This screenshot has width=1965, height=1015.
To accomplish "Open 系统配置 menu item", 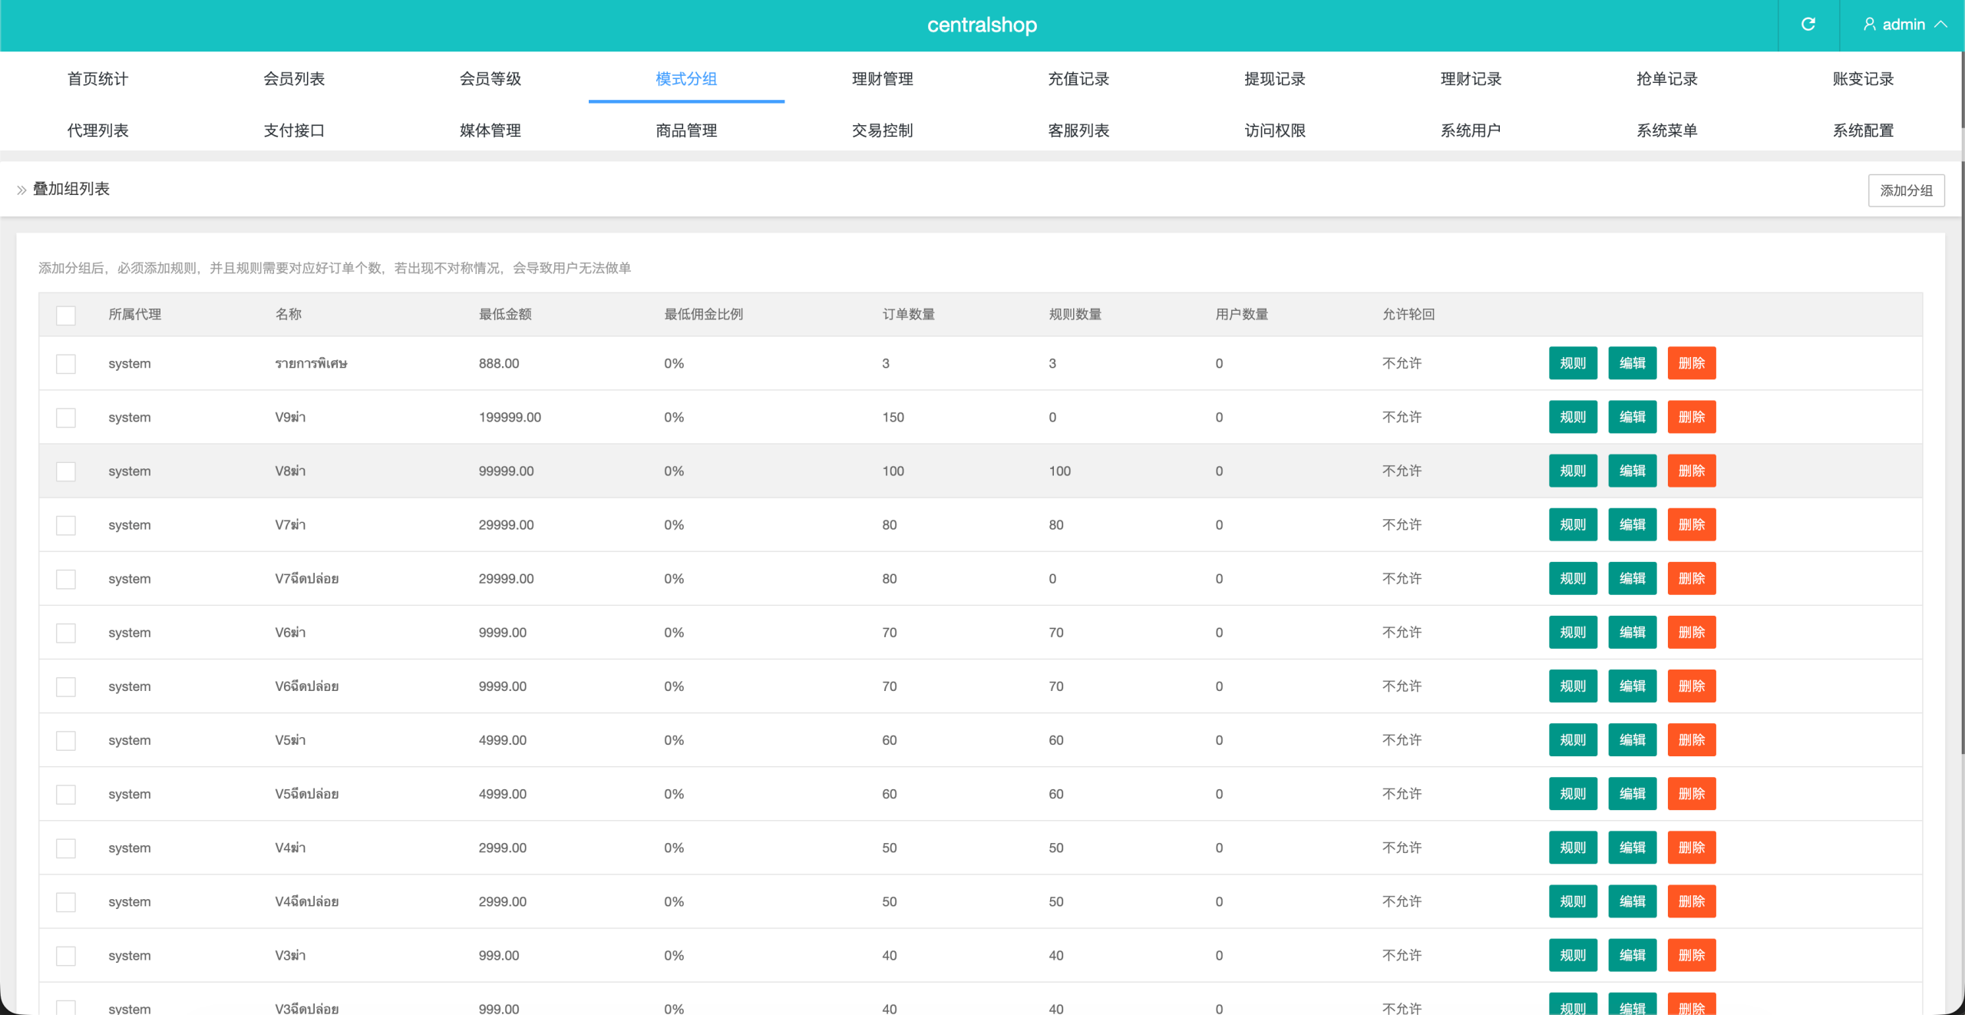I will (1863, 131).
